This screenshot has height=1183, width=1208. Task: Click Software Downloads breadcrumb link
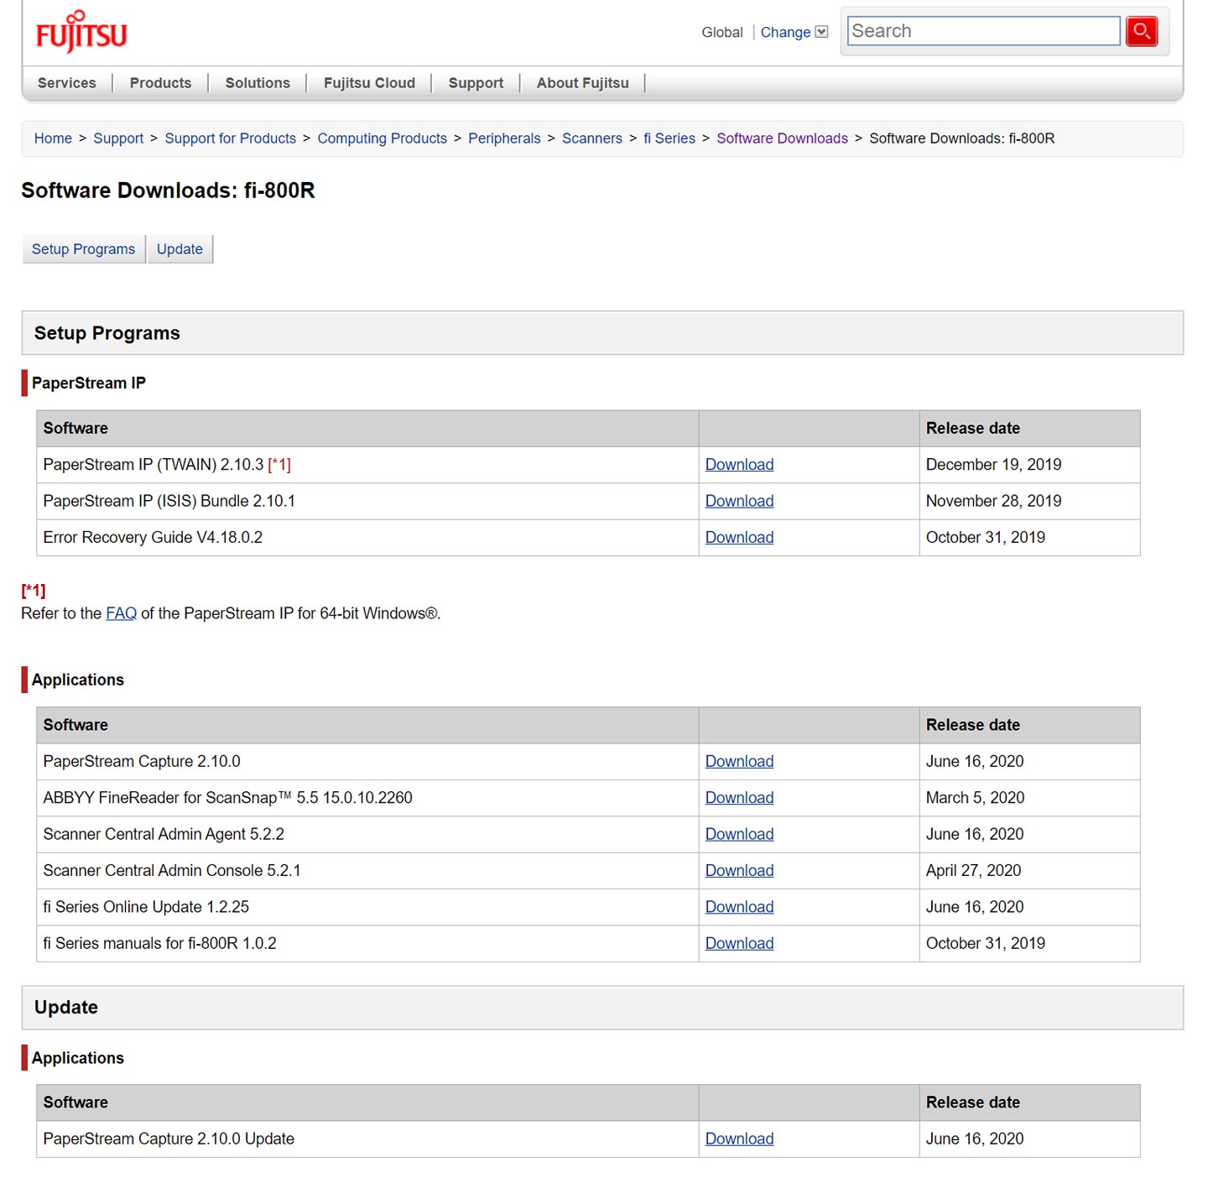[782, 138]
